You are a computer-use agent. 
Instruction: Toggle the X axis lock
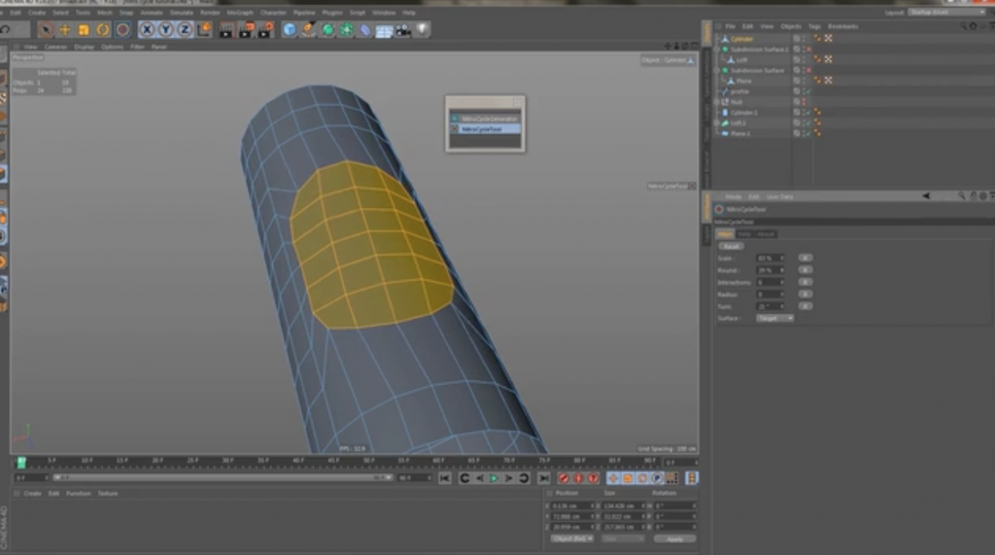147,30
